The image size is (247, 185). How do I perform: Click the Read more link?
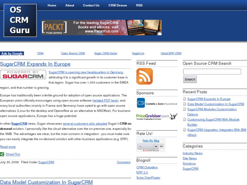(8, 147)
